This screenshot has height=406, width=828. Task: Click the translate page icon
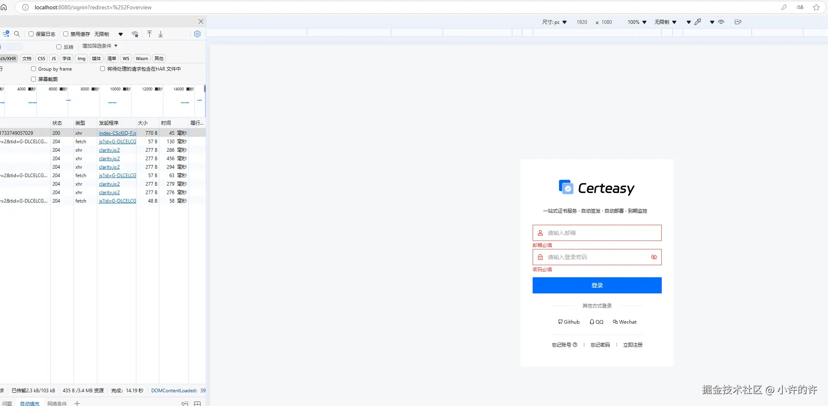pyautogui.click(x=800, y=7)
